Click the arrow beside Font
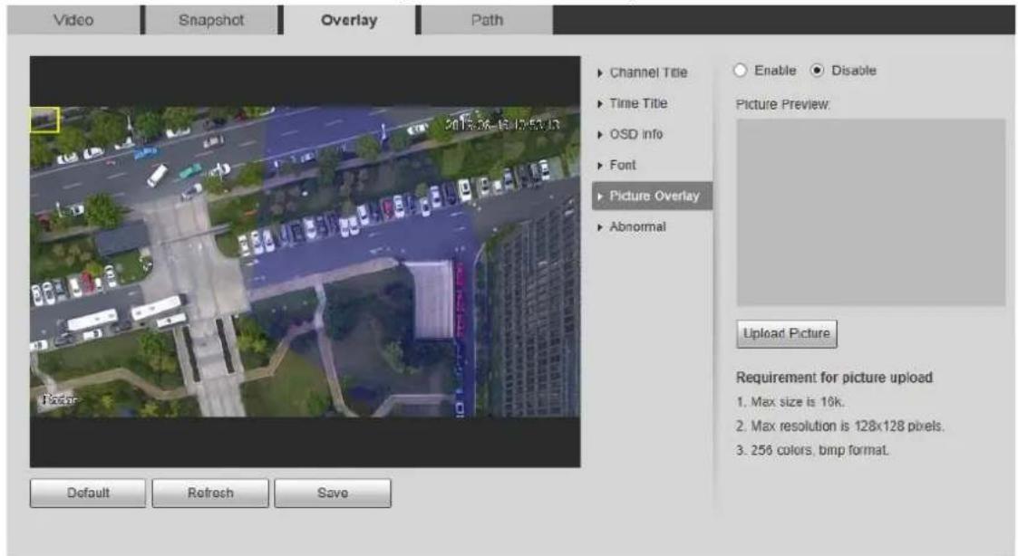The height and width of the screenshot is (556, 1018). coord(600,166)
